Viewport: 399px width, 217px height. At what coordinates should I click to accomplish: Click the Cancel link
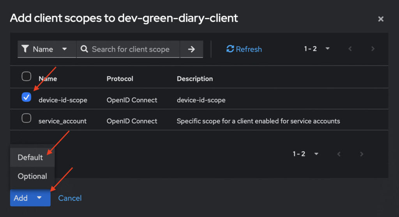70,198
